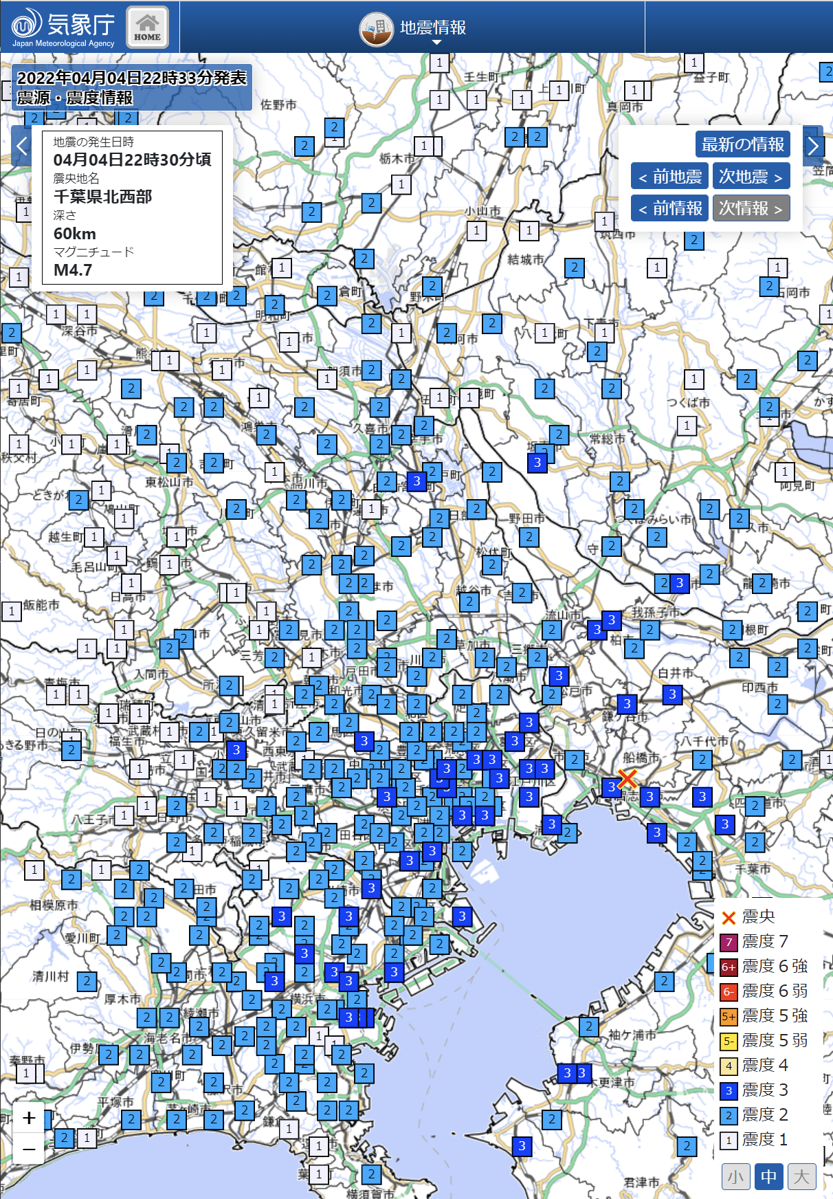Click intensity 1 marker at 飯能市

click(x=12, y=611)
